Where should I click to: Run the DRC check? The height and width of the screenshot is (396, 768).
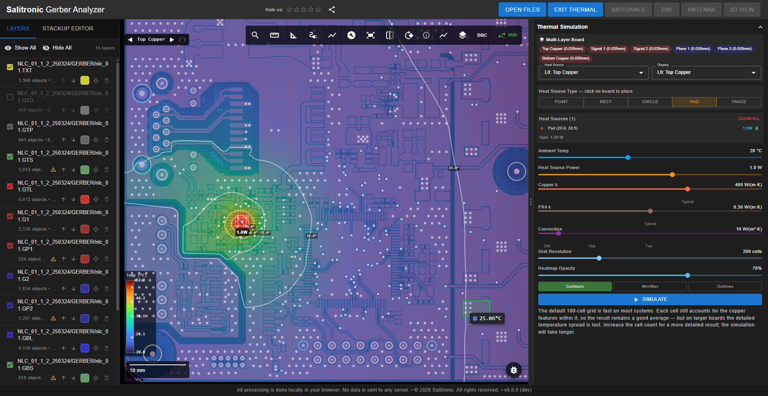pos(482,35)
